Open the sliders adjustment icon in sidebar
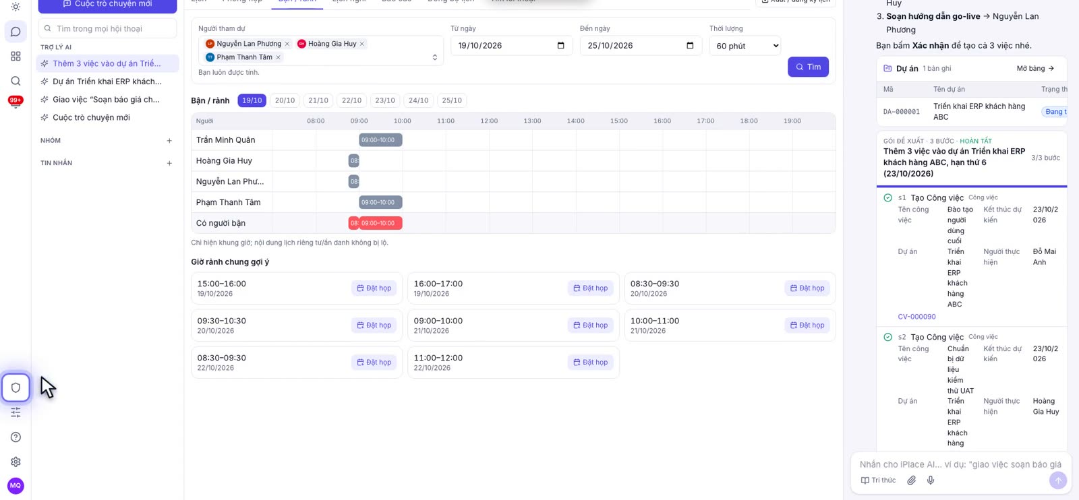Viewport: 1079px width, 500px height. 16,412
